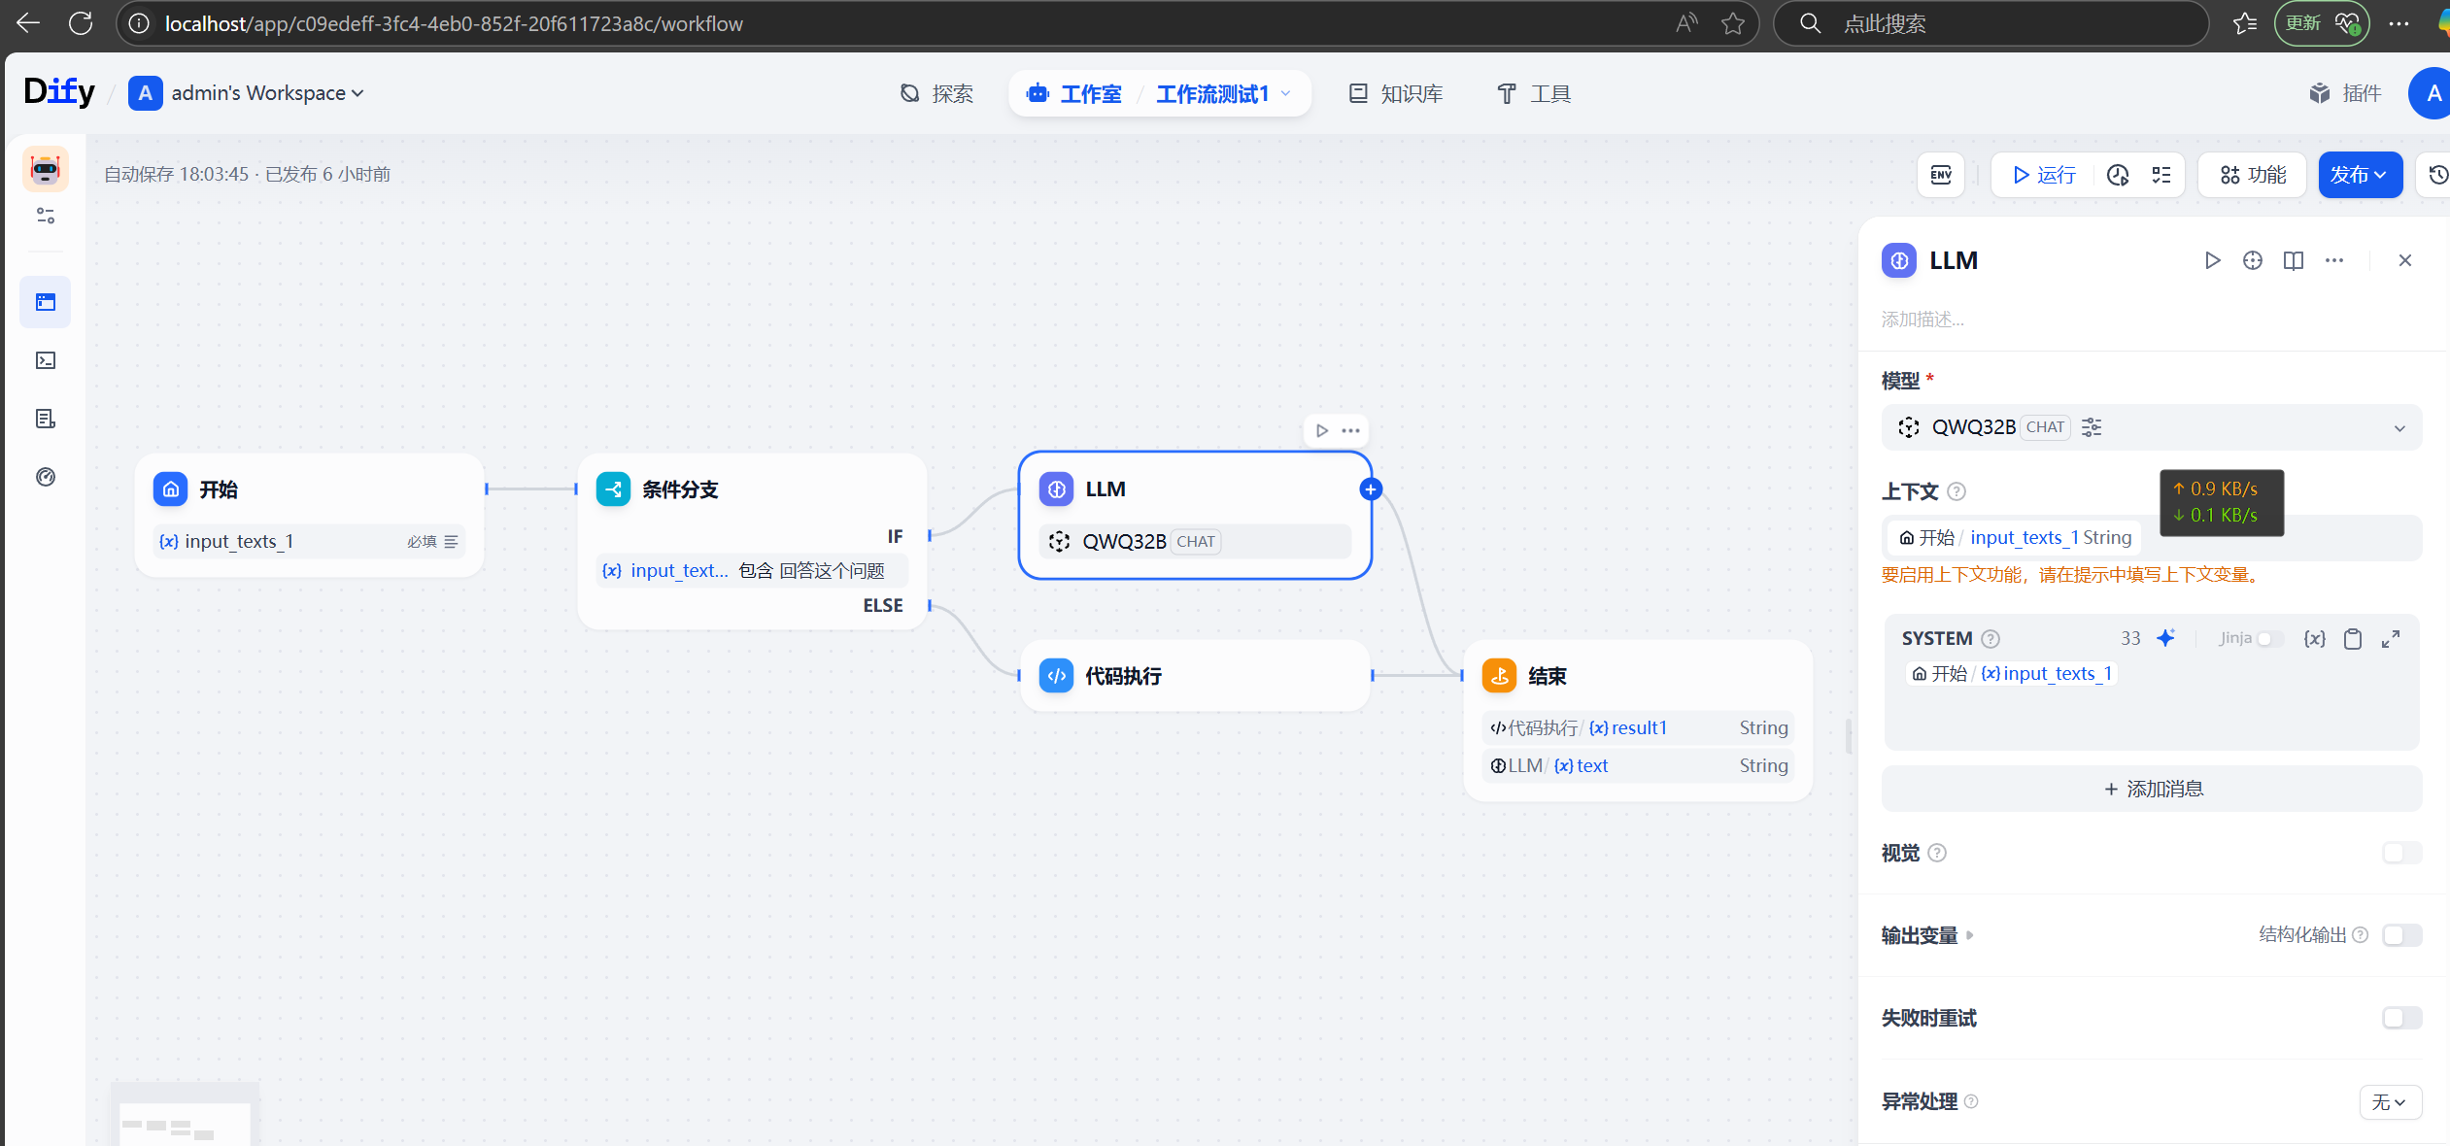
Task: Open the monitoring gauge icon in sidebar
Action: pyautogui.click(x=46, y=477)
